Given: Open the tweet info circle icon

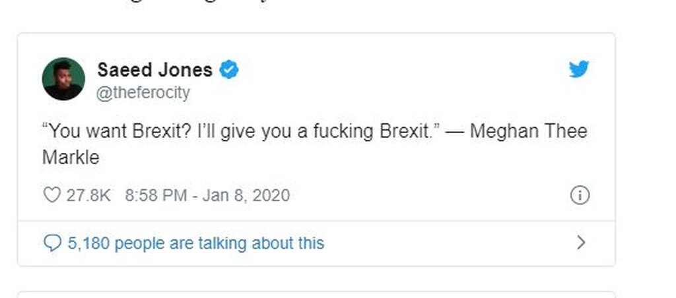Looking at the screenshot, I should coord(579,195).
